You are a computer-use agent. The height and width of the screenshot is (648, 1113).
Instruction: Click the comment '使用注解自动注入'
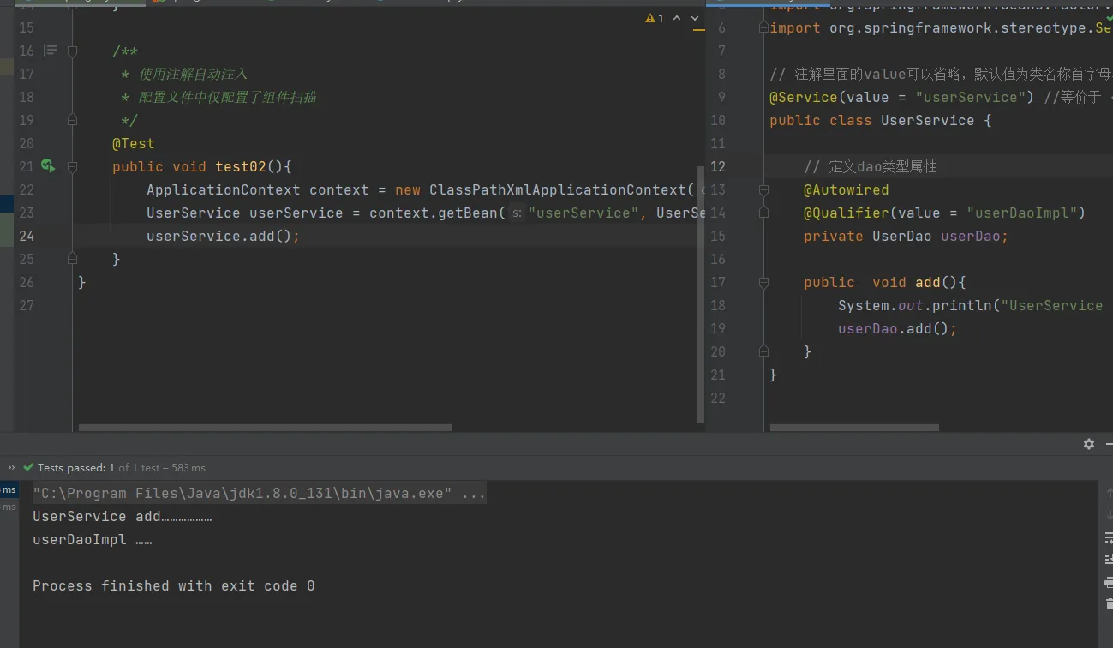193,74
